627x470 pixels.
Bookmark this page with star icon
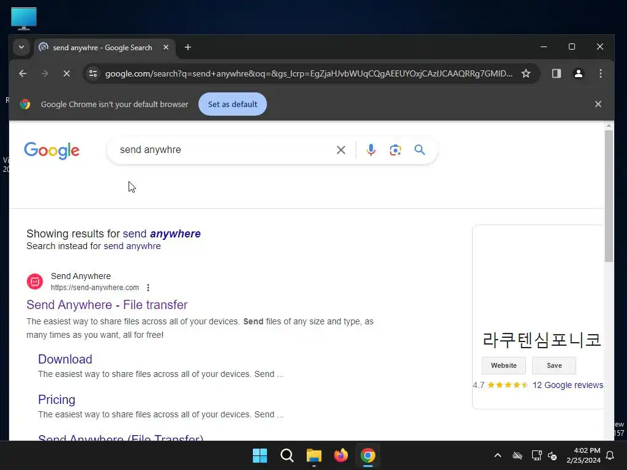[x=526, y=73]
